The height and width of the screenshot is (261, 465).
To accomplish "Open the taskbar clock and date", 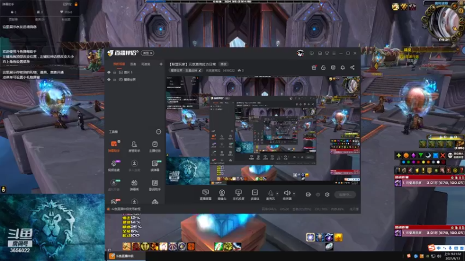I will point(452,256).
